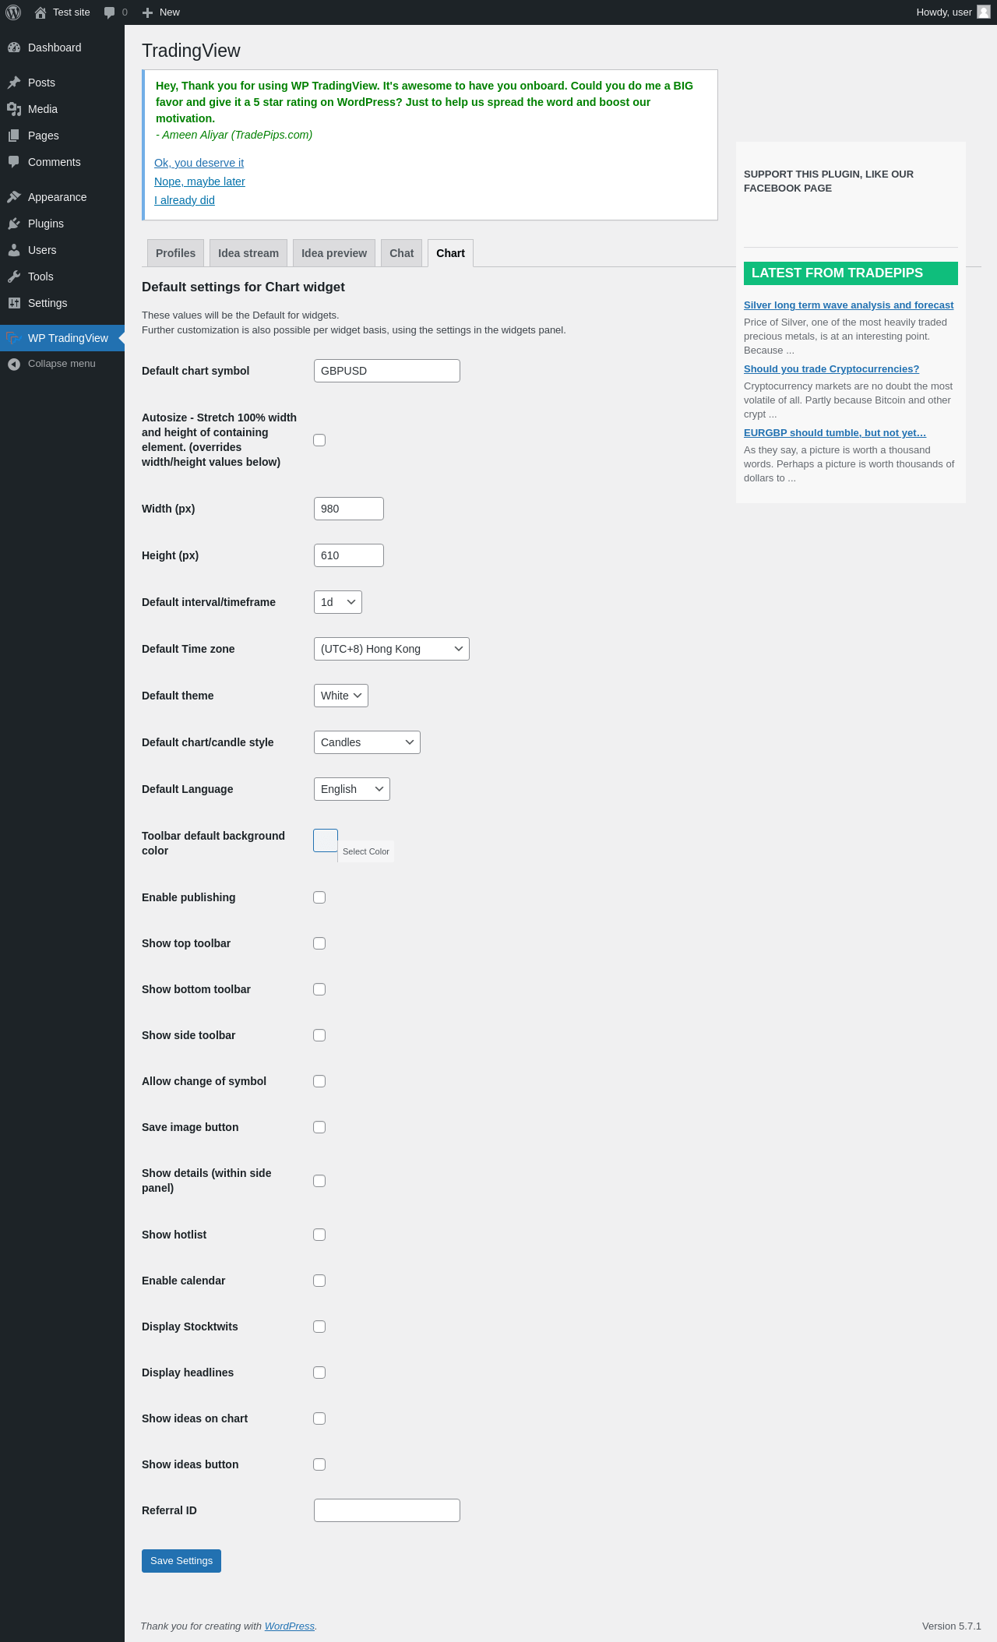Open the Default interval/timeframe dropdown
Screen dimensions: 997x1642
(x=338, y=602)
